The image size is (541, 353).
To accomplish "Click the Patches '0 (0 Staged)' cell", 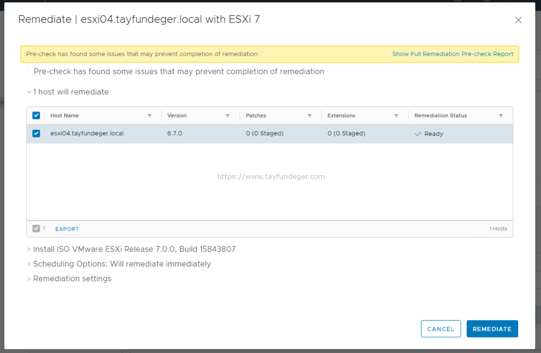I will (265, 133).
